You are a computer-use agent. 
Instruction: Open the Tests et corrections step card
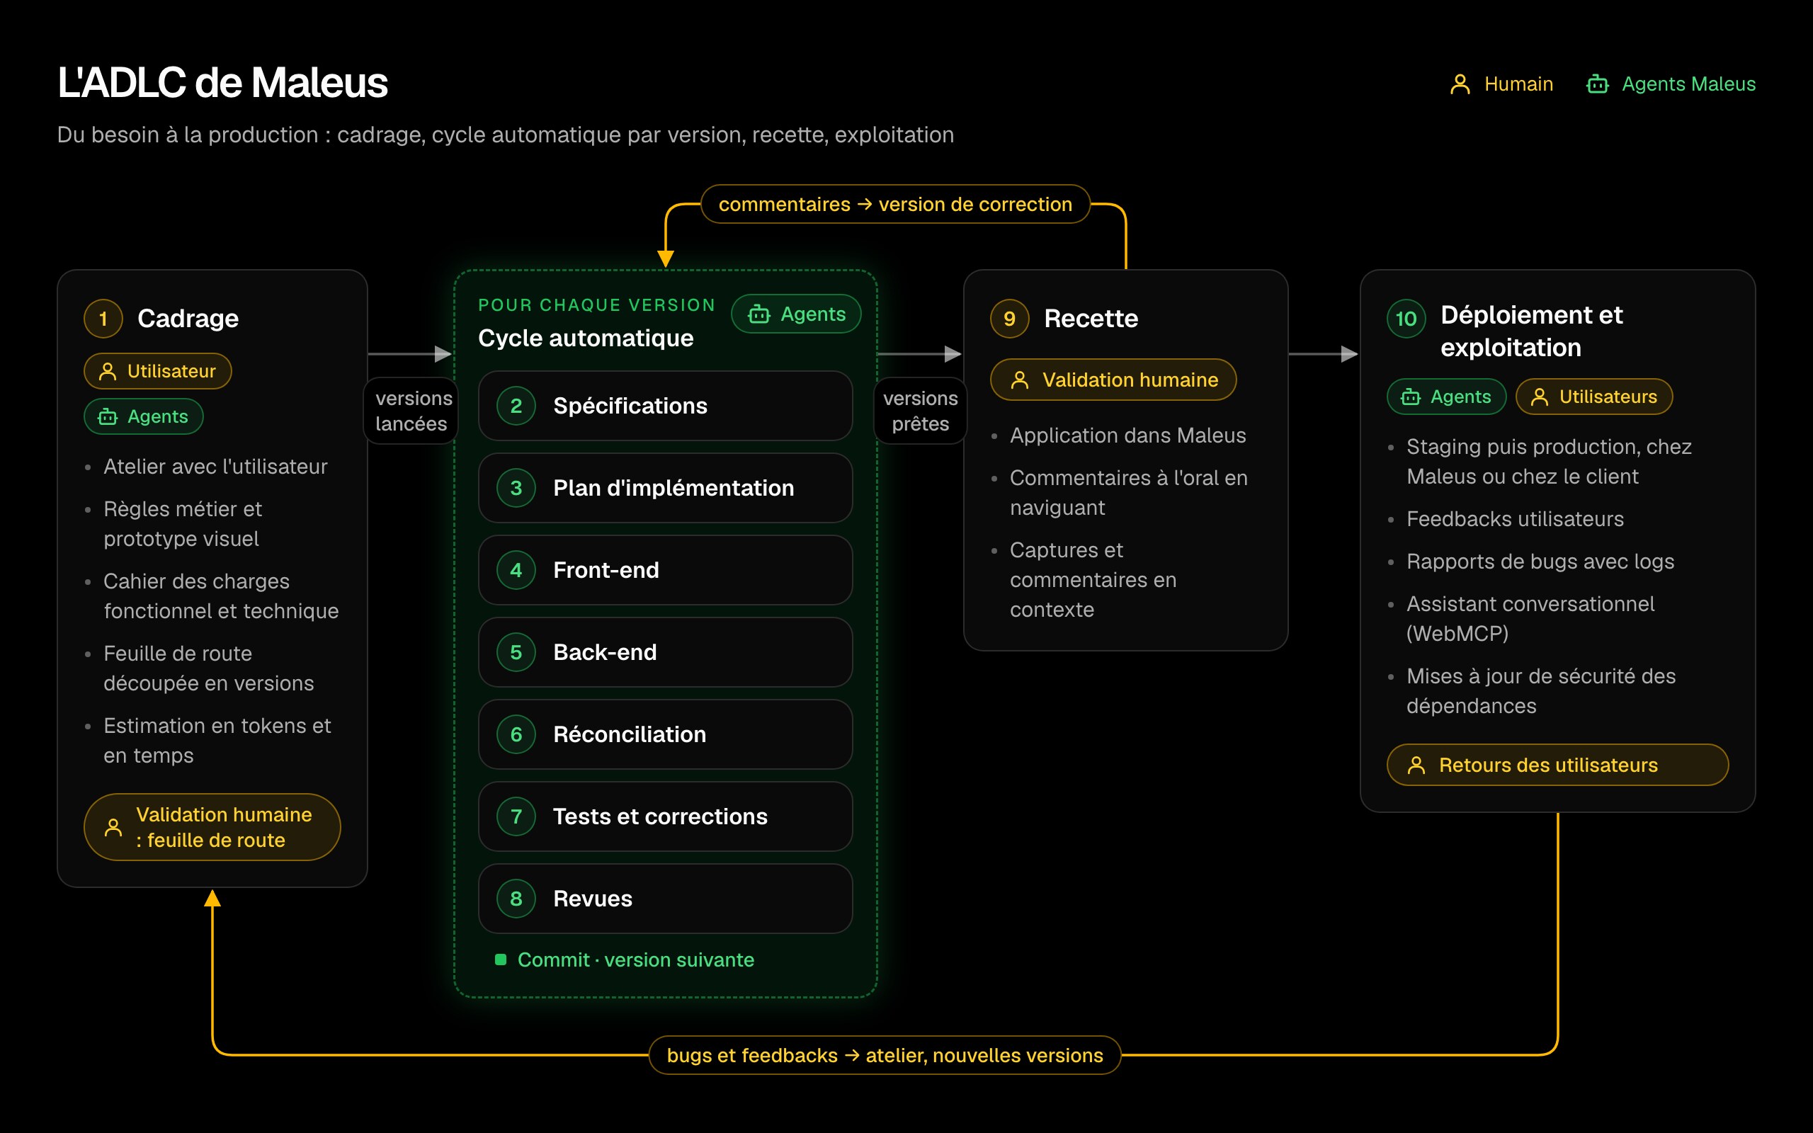click(665, 816)
